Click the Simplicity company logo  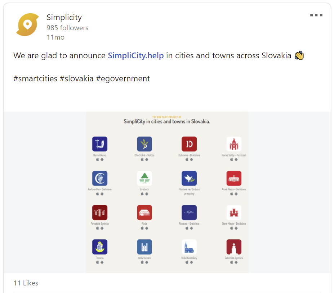[27, 24]
